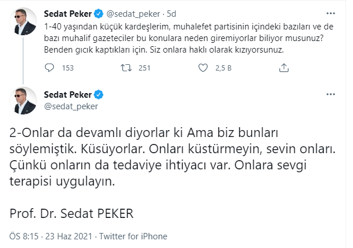Click the 'Prof. Dr. Sedat PEKER' signature line
Screen dimensions: 353x248
[x=71, y=213]
